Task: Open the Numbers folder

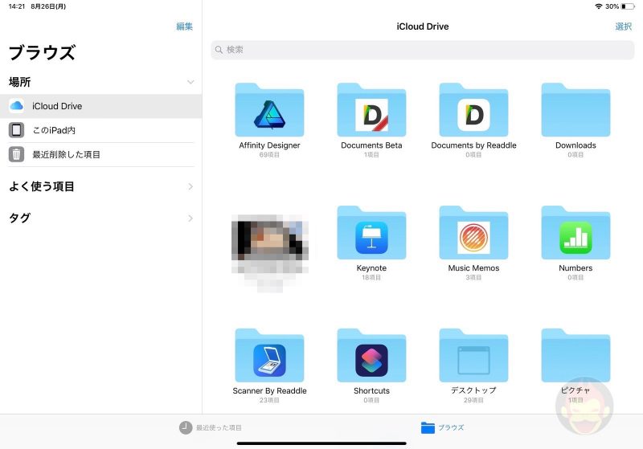Action: (575, 233)
